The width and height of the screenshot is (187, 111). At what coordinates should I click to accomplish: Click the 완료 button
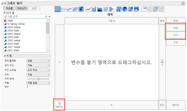point(34,8)
